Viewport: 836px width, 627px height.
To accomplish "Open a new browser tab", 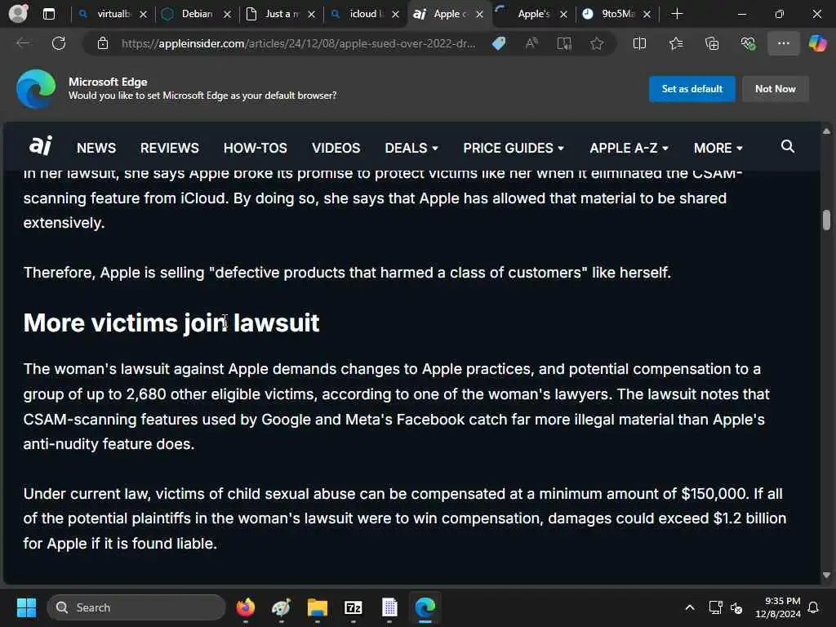I will (x=677, y=14).
